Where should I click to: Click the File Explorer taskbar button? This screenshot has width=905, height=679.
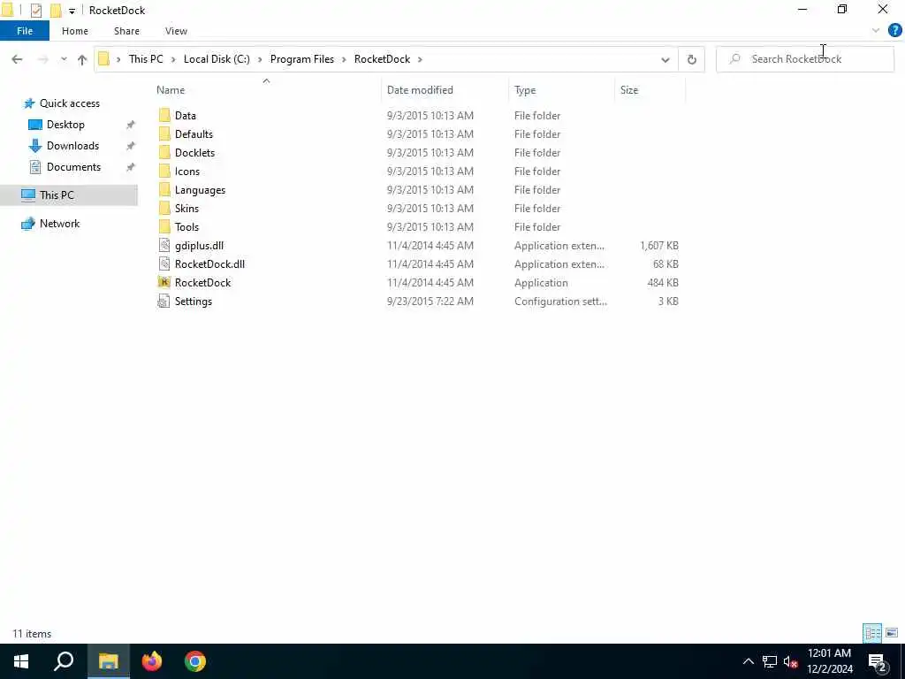pos(108,661)
